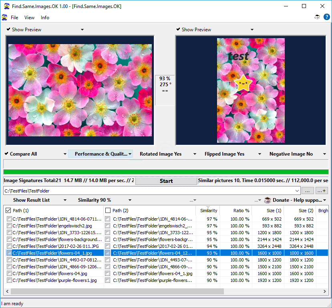Click the coffee cup icon in menu bar

(x=317, y=17)
